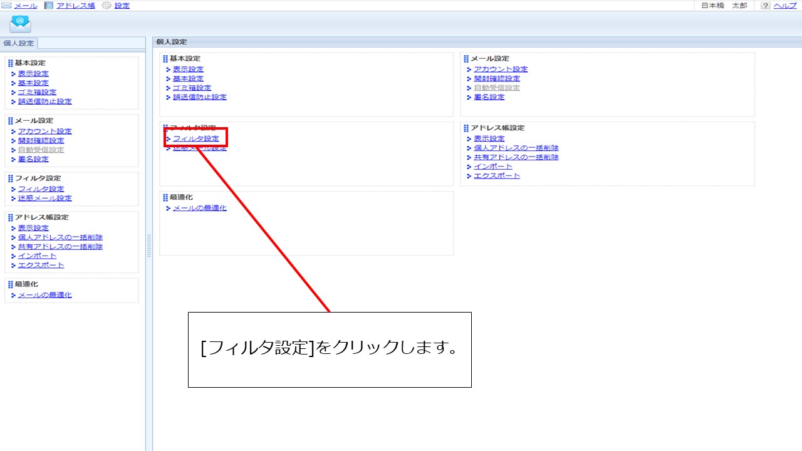Click the settings gear icon in top bar
The width and height of the screenshot is (802, 451).
pos(107,6)
